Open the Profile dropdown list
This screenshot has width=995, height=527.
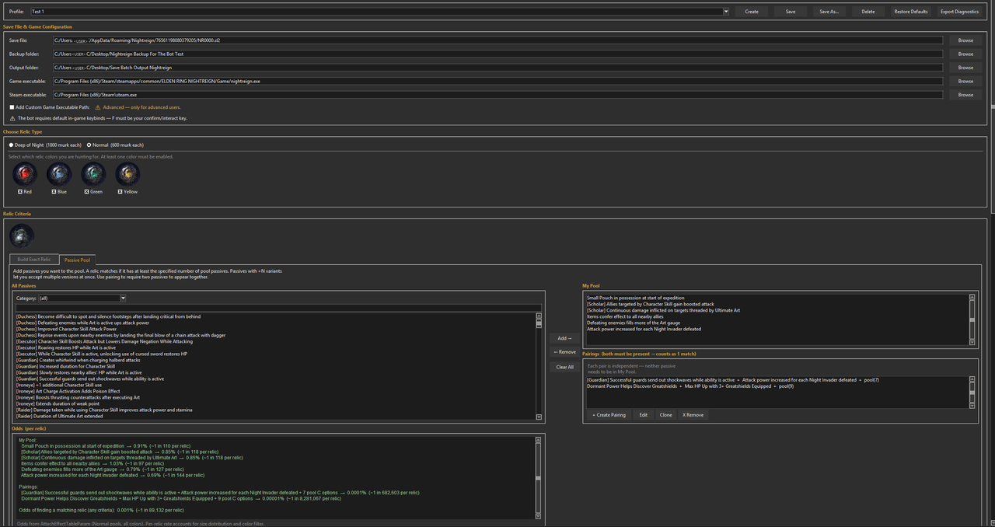pyautogui.click(x=725, y=12)
